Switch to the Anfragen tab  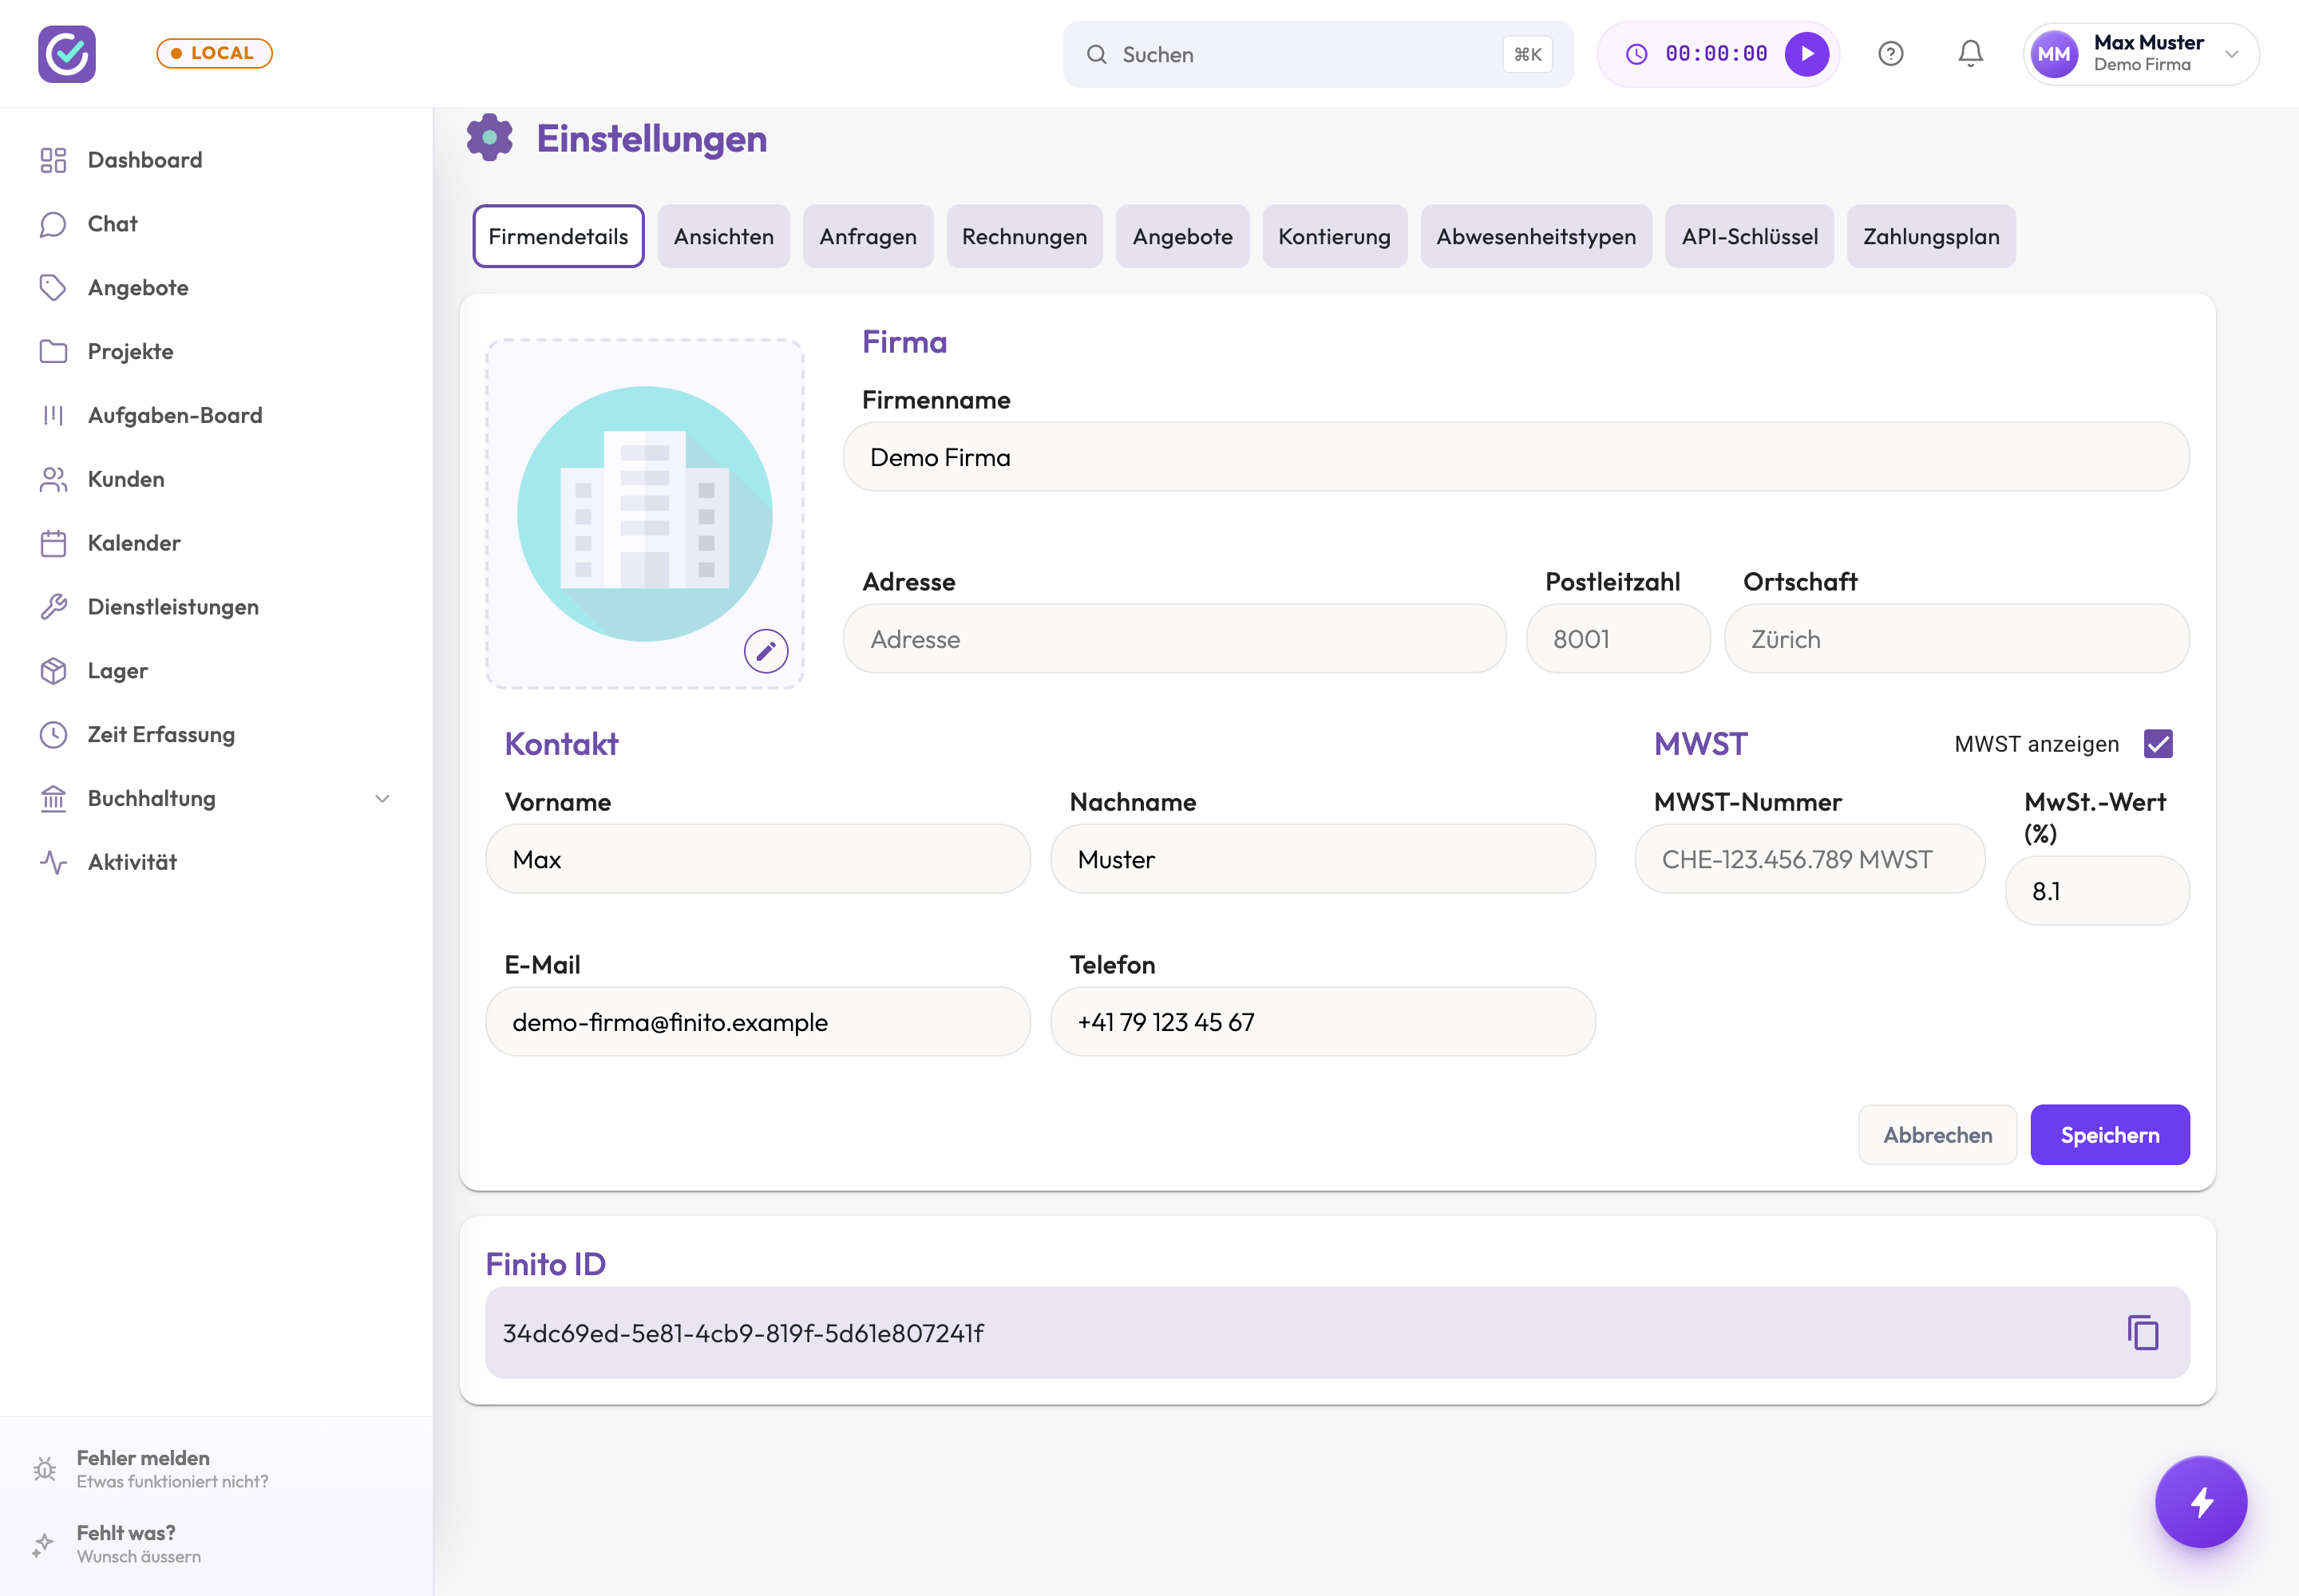pyautogui.click(x=868, y=237)
